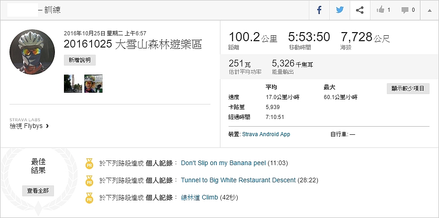439x218 pixels.
Task: Open the first activity photo thumbnail
Action: pyautogui.click(x=73, y=84)
